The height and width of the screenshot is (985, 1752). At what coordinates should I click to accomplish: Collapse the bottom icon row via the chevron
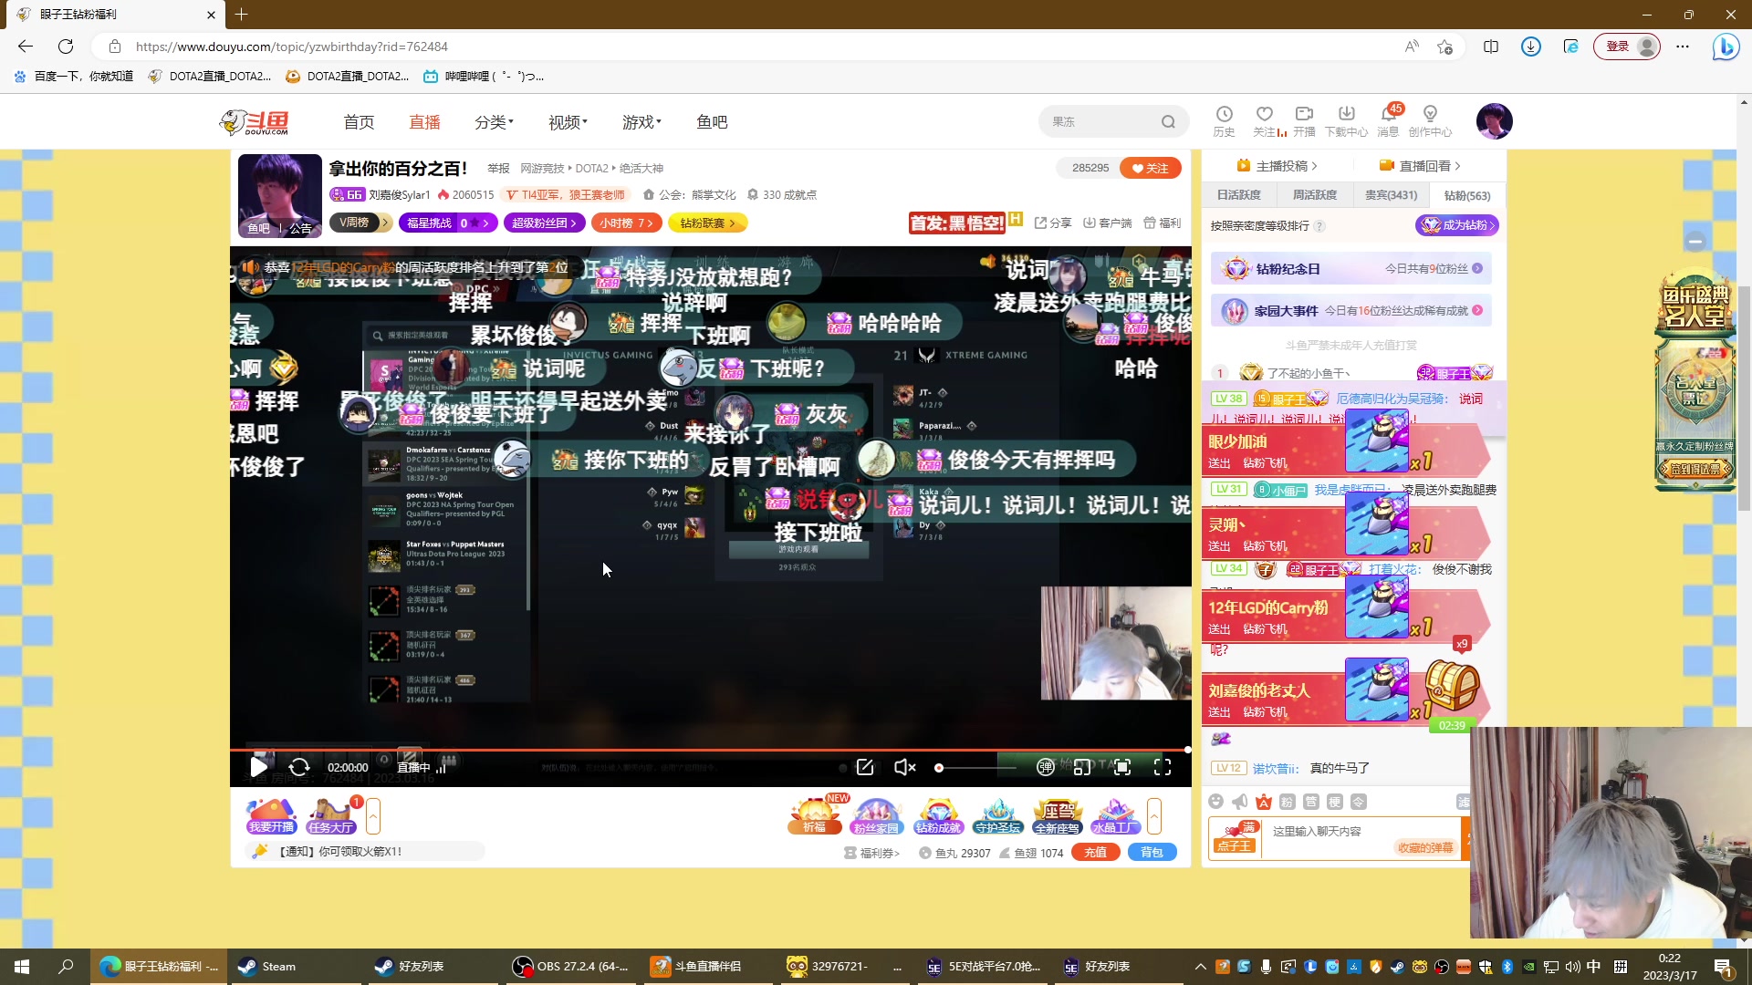tap(1154, 817)
